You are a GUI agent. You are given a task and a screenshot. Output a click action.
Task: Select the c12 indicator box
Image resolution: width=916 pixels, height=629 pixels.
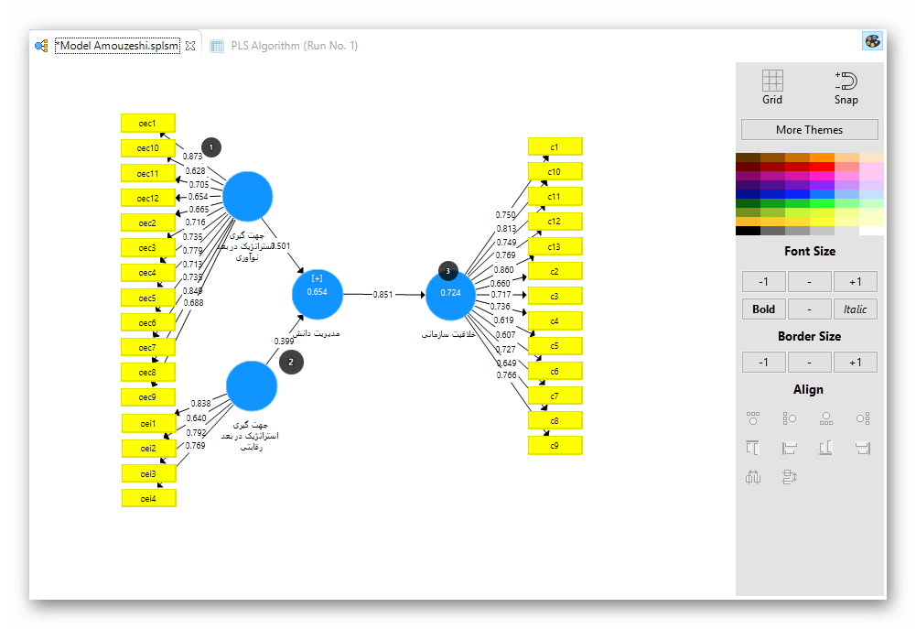(555, 222)
